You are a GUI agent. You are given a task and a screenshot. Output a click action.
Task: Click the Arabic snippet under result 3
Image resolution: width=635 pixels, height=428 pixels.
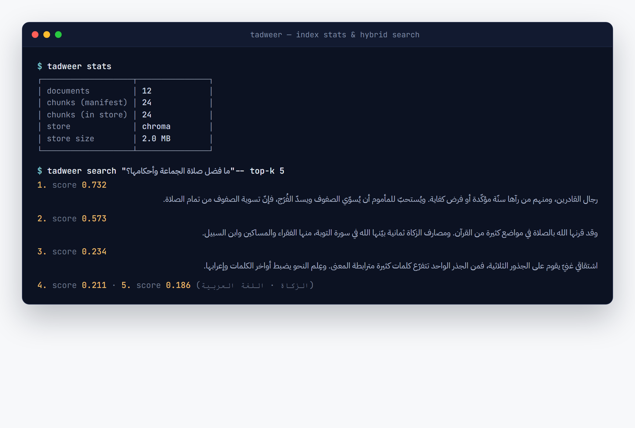401,266
